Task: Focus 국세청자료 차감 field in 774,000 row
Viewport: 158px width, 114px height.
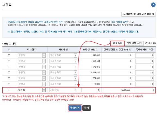Action: [144, 78]
